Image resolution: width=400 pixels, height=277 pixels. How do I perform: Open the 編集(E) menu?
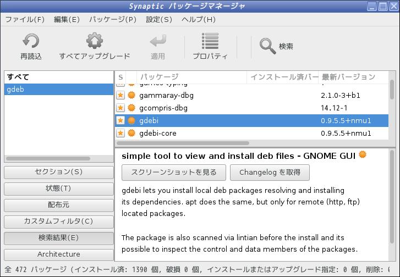click(67, 20)
